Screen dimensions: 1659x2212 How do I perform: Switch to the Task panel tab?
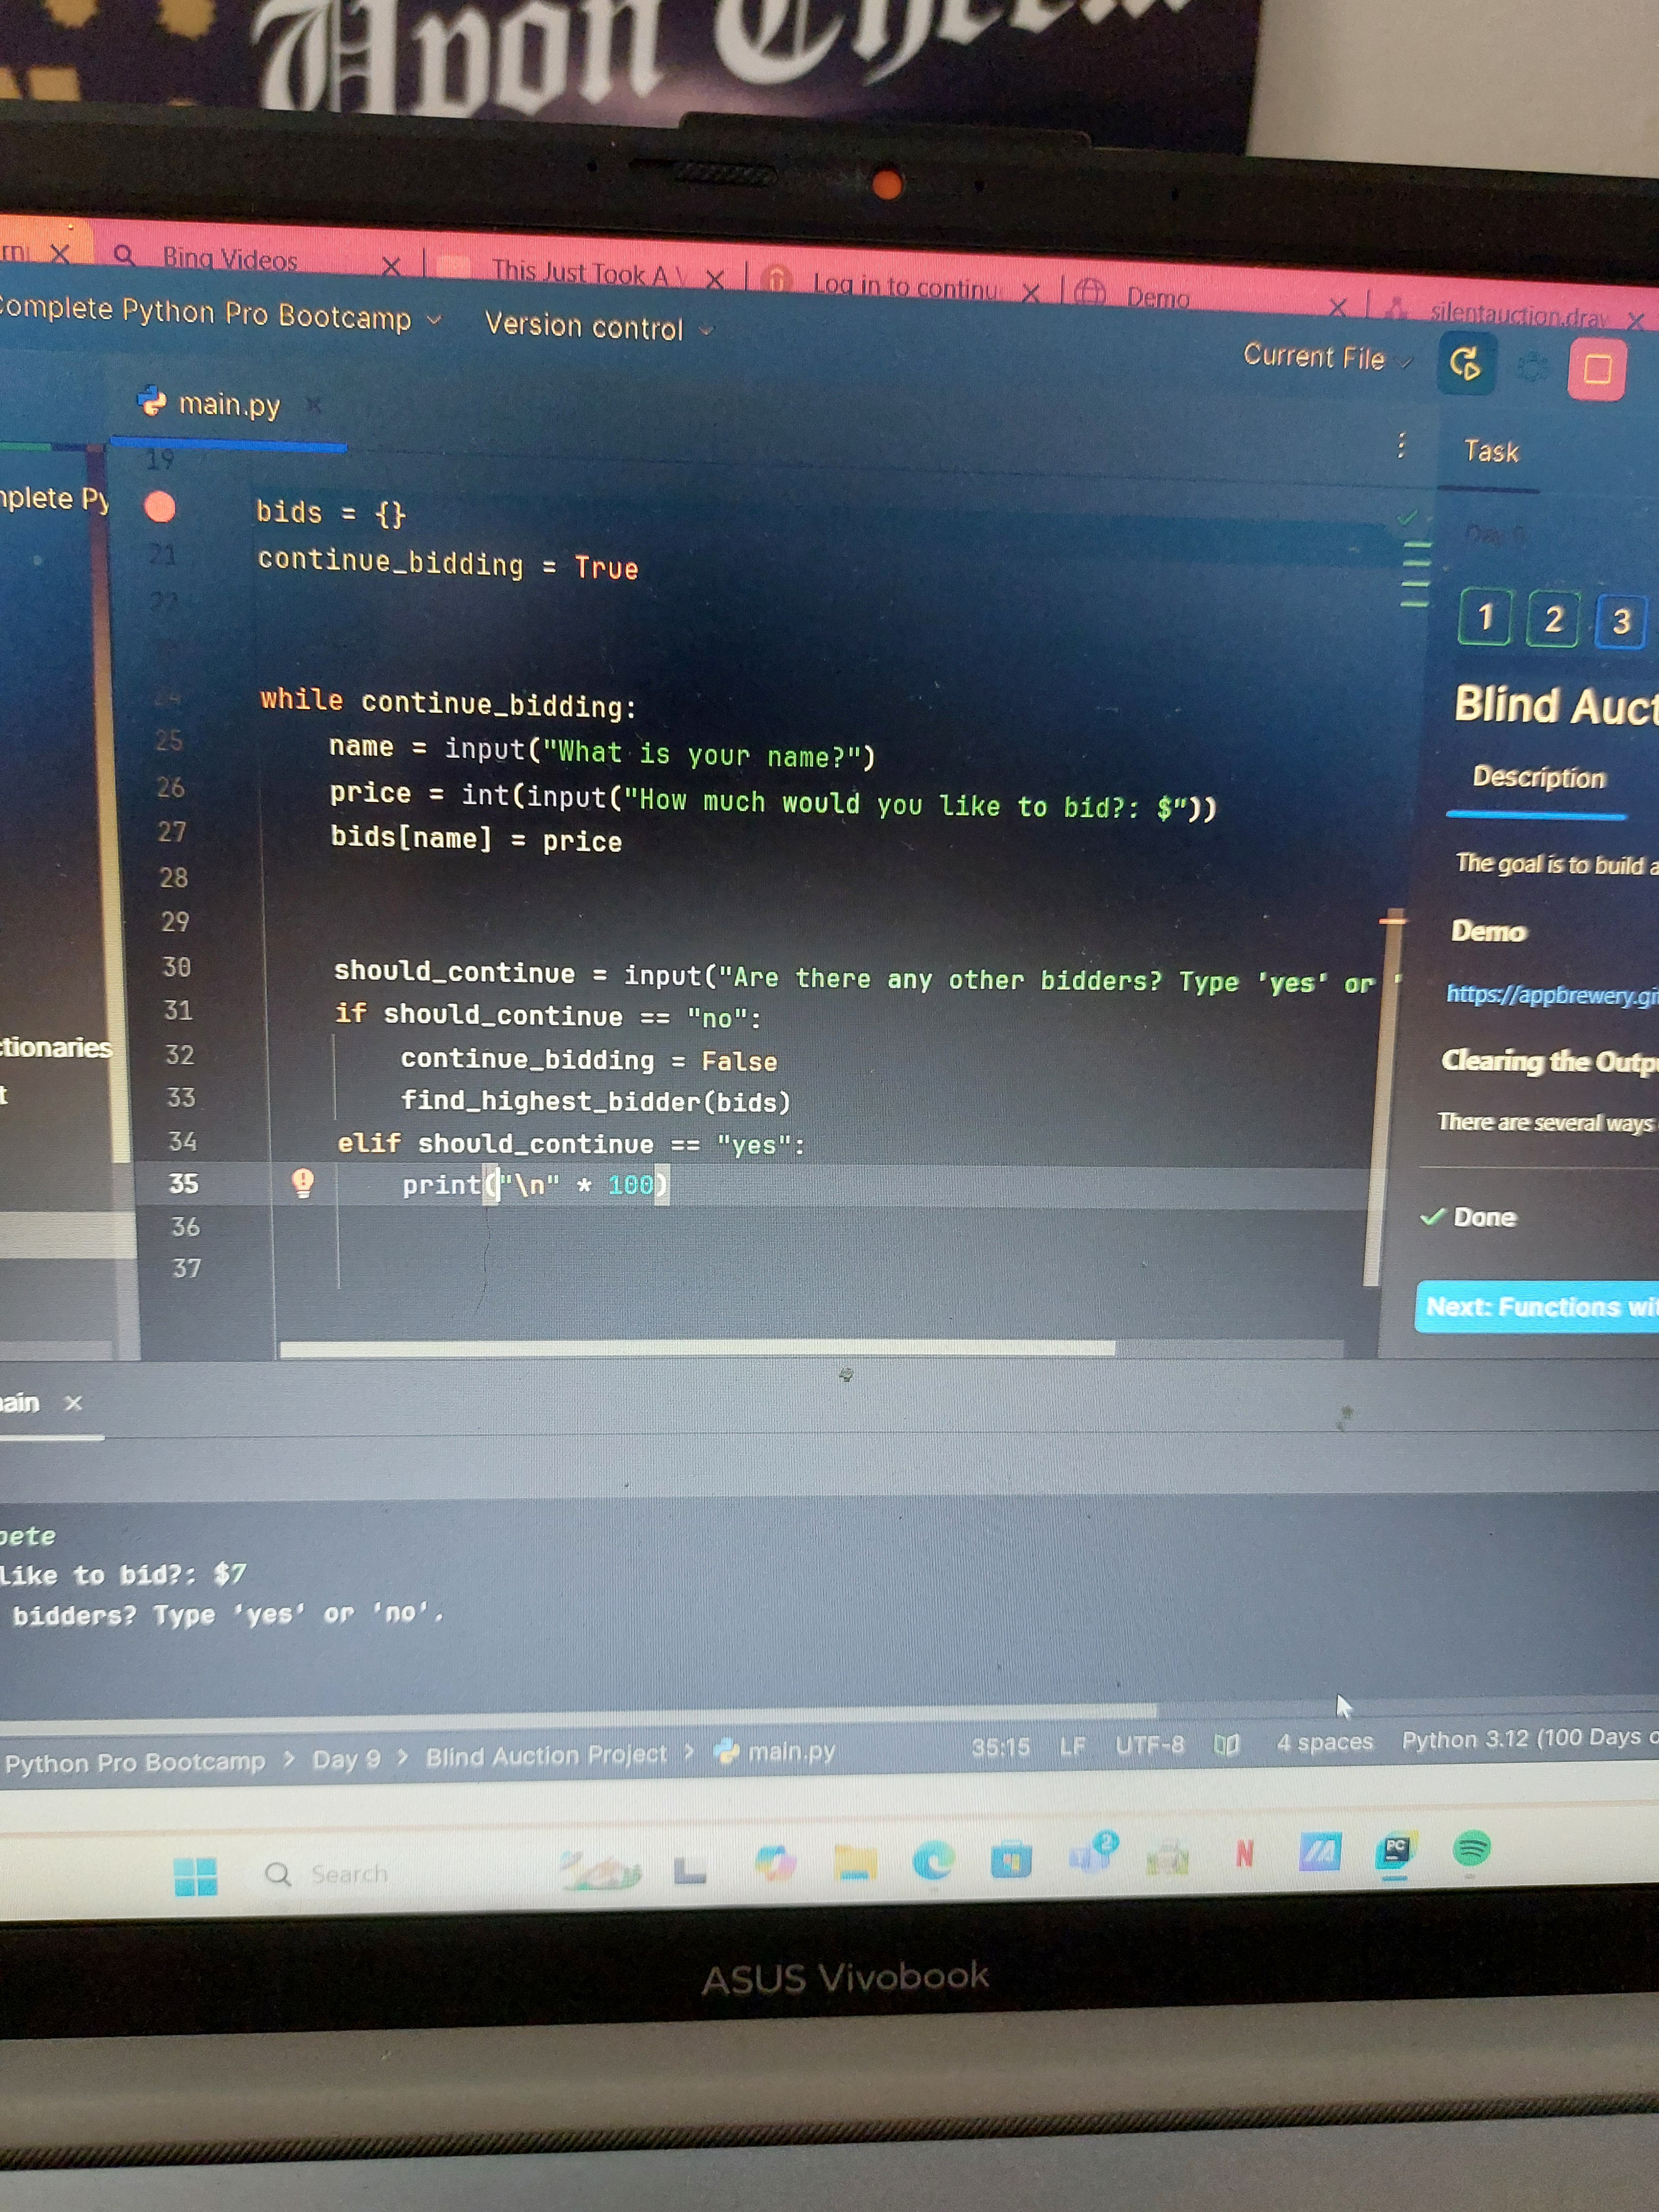(x=1490, y=451)
